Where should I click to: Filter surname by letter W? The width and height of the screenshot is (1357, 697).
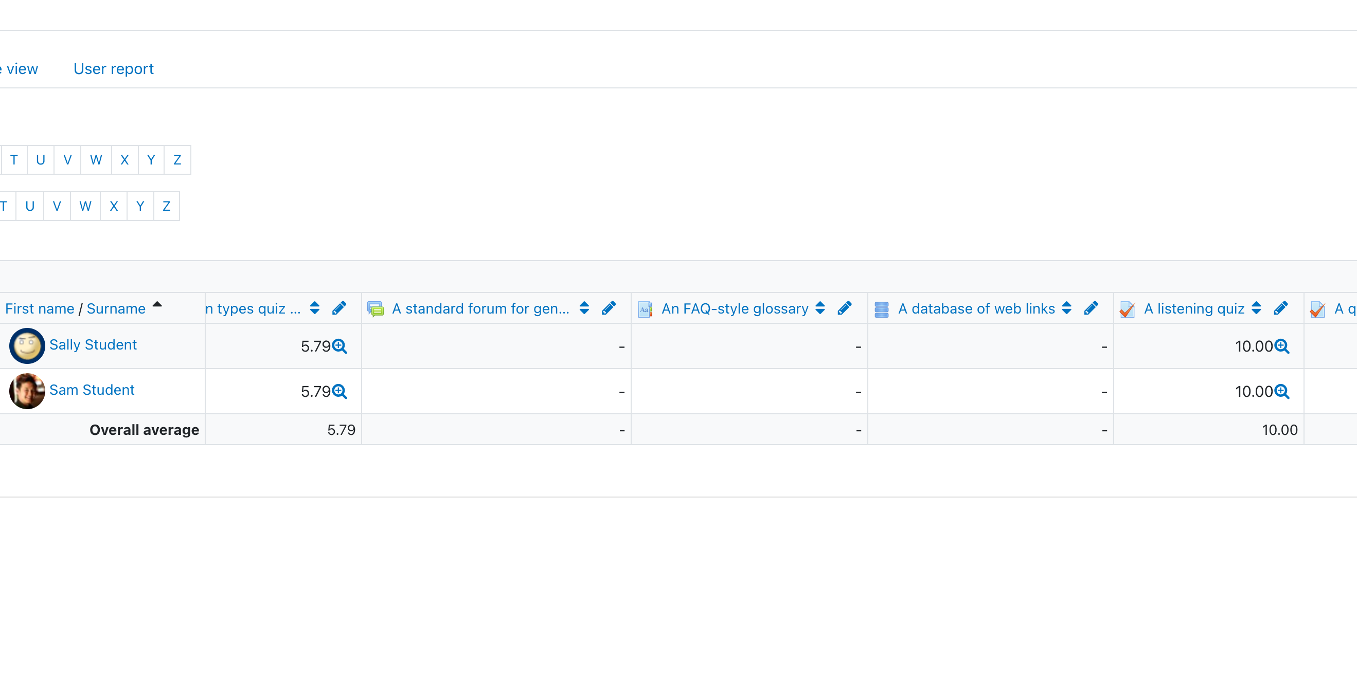coord(85,206)
